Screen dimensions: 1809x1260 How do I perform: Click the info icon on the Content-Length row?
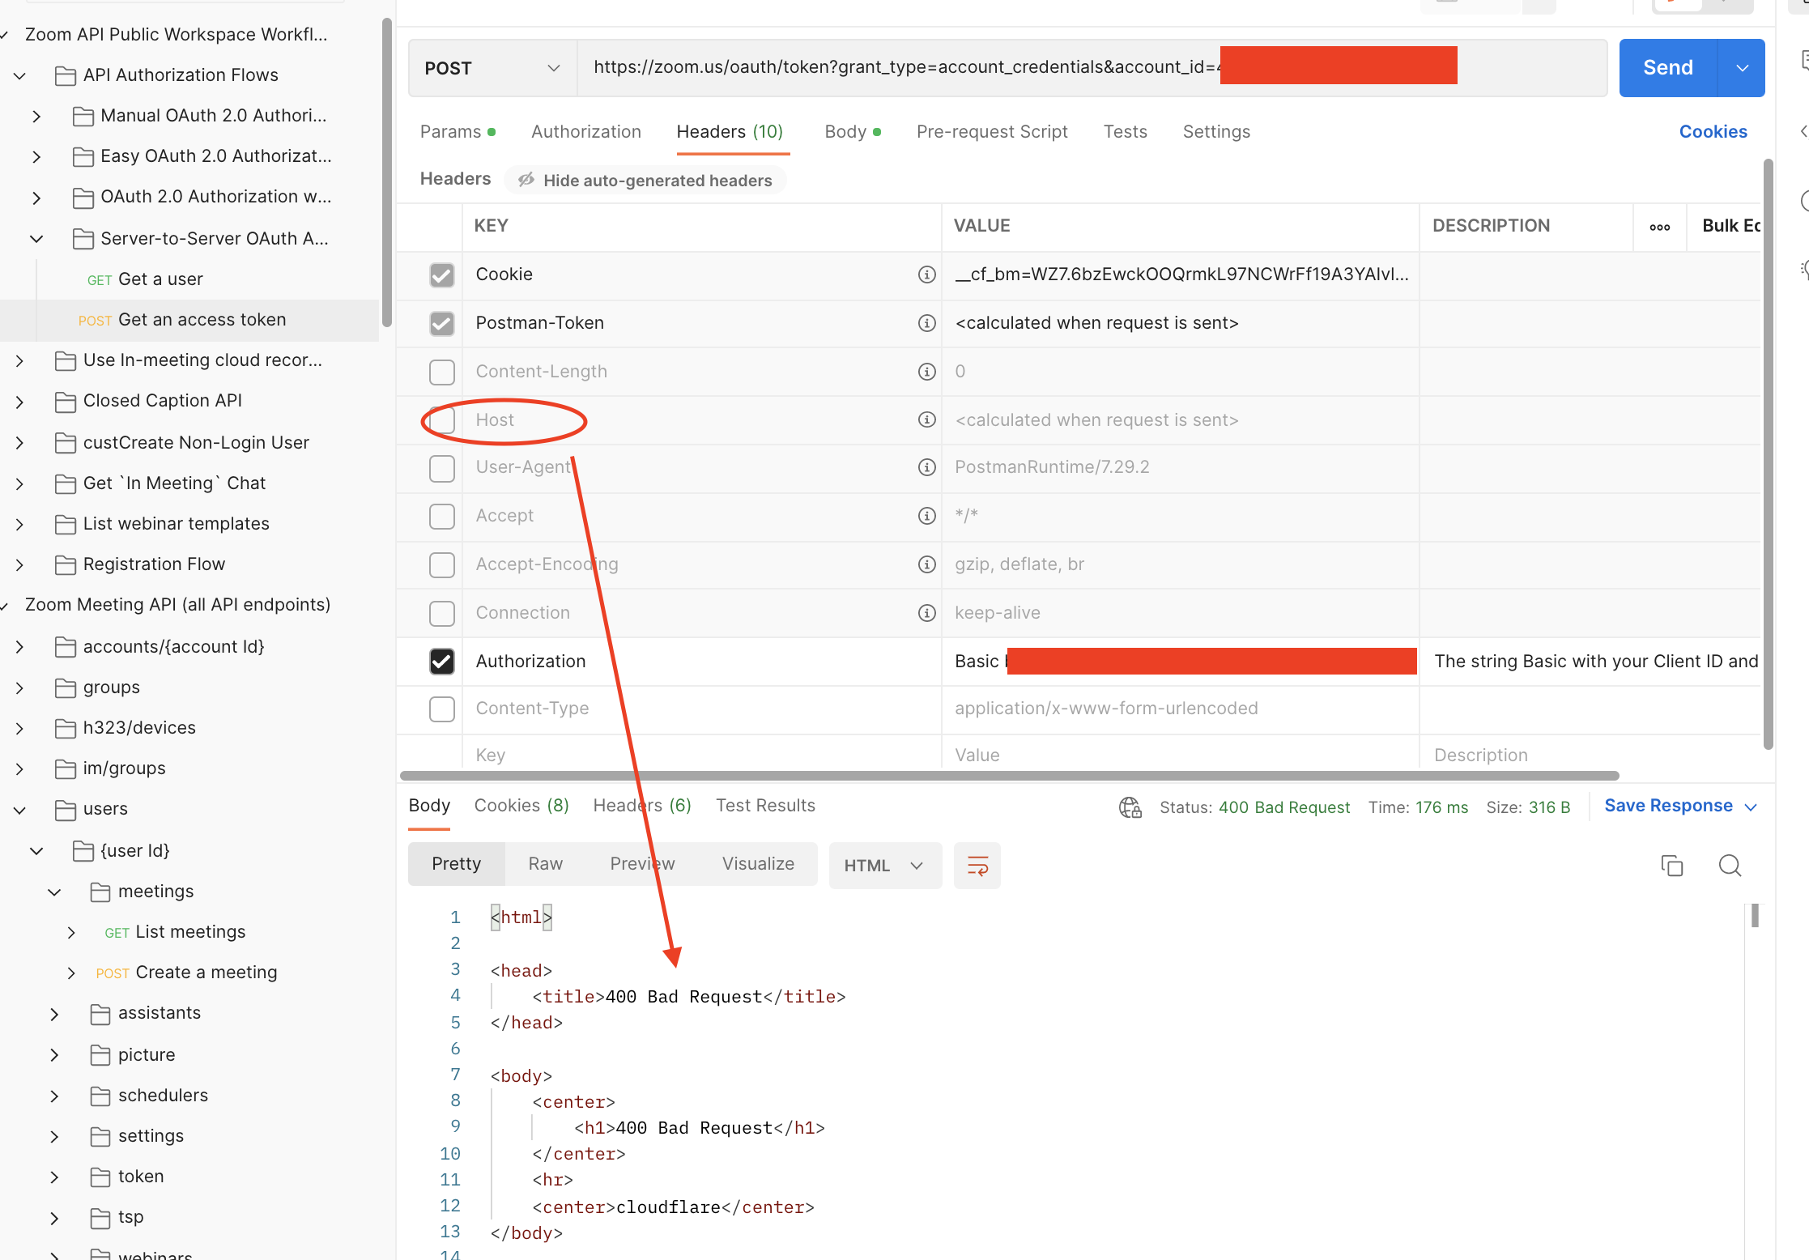(926, 372)
